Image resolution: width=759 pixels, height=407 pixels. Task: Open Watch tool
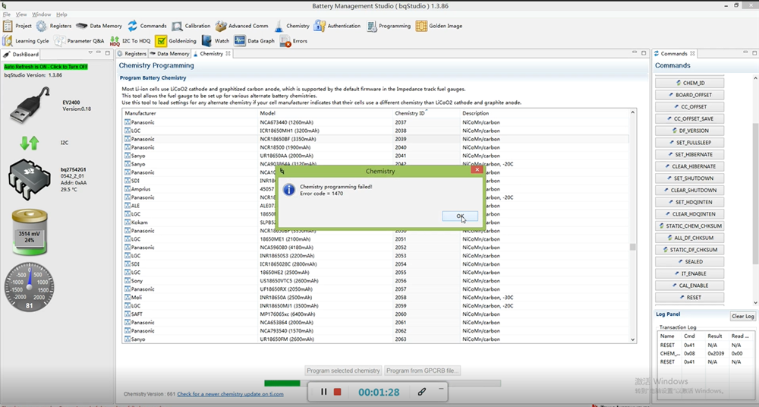point(216,41)
